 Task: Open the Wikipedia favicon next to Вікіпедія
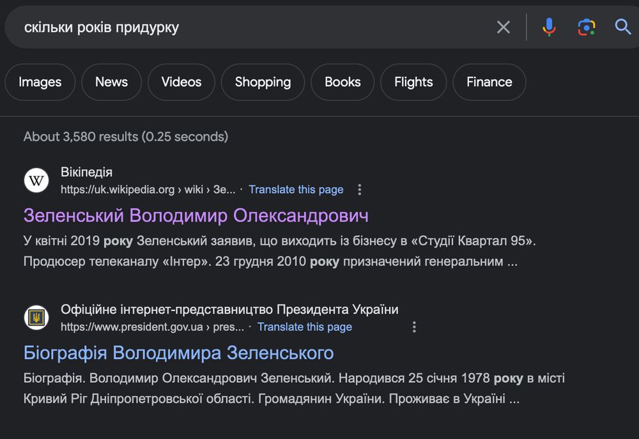point(36,180)
